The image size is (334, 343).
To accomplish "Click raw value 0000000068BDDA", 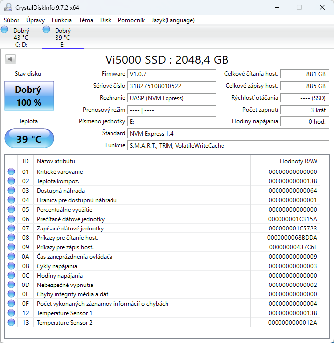I will coord(292,238).
